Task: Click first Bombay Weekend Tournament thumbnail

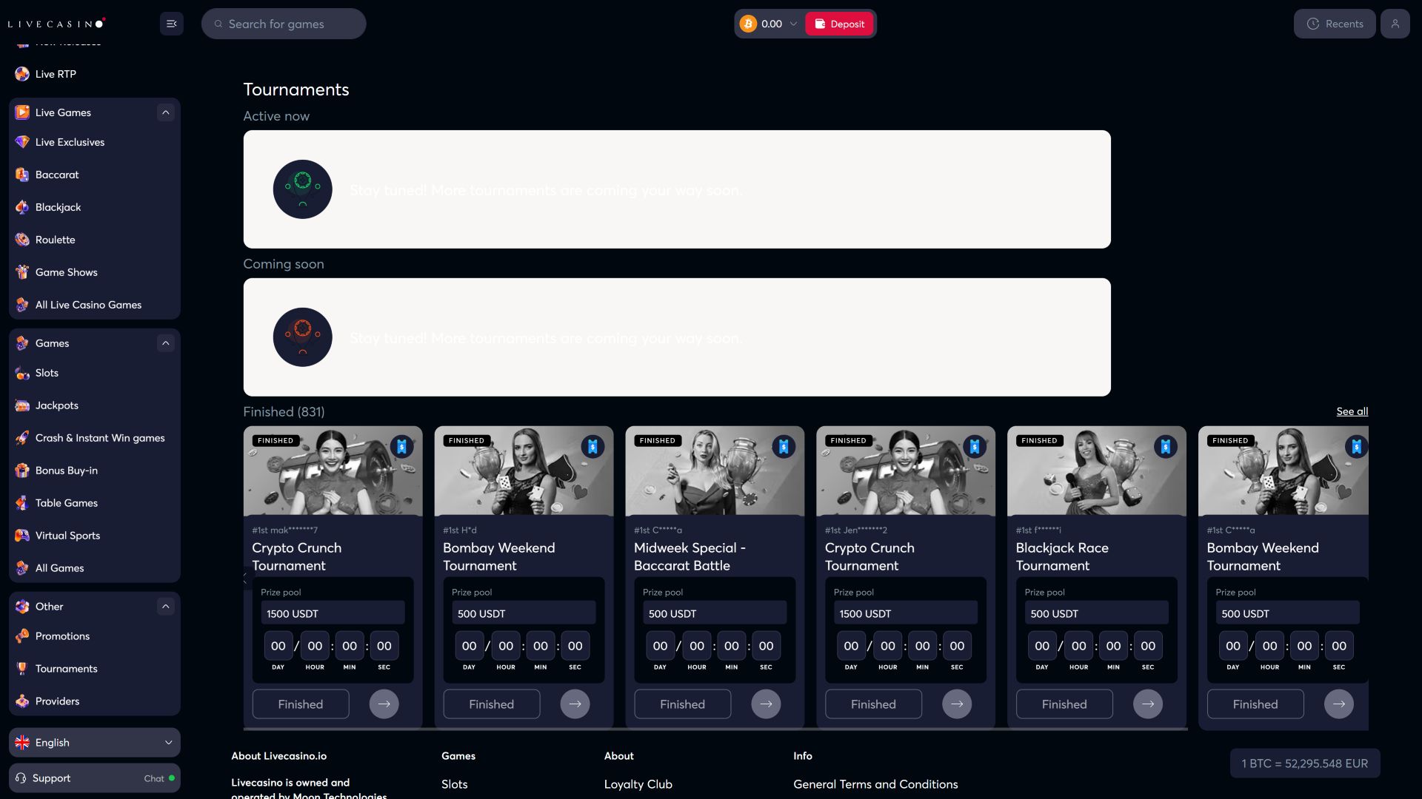Action: click(524, 471)
